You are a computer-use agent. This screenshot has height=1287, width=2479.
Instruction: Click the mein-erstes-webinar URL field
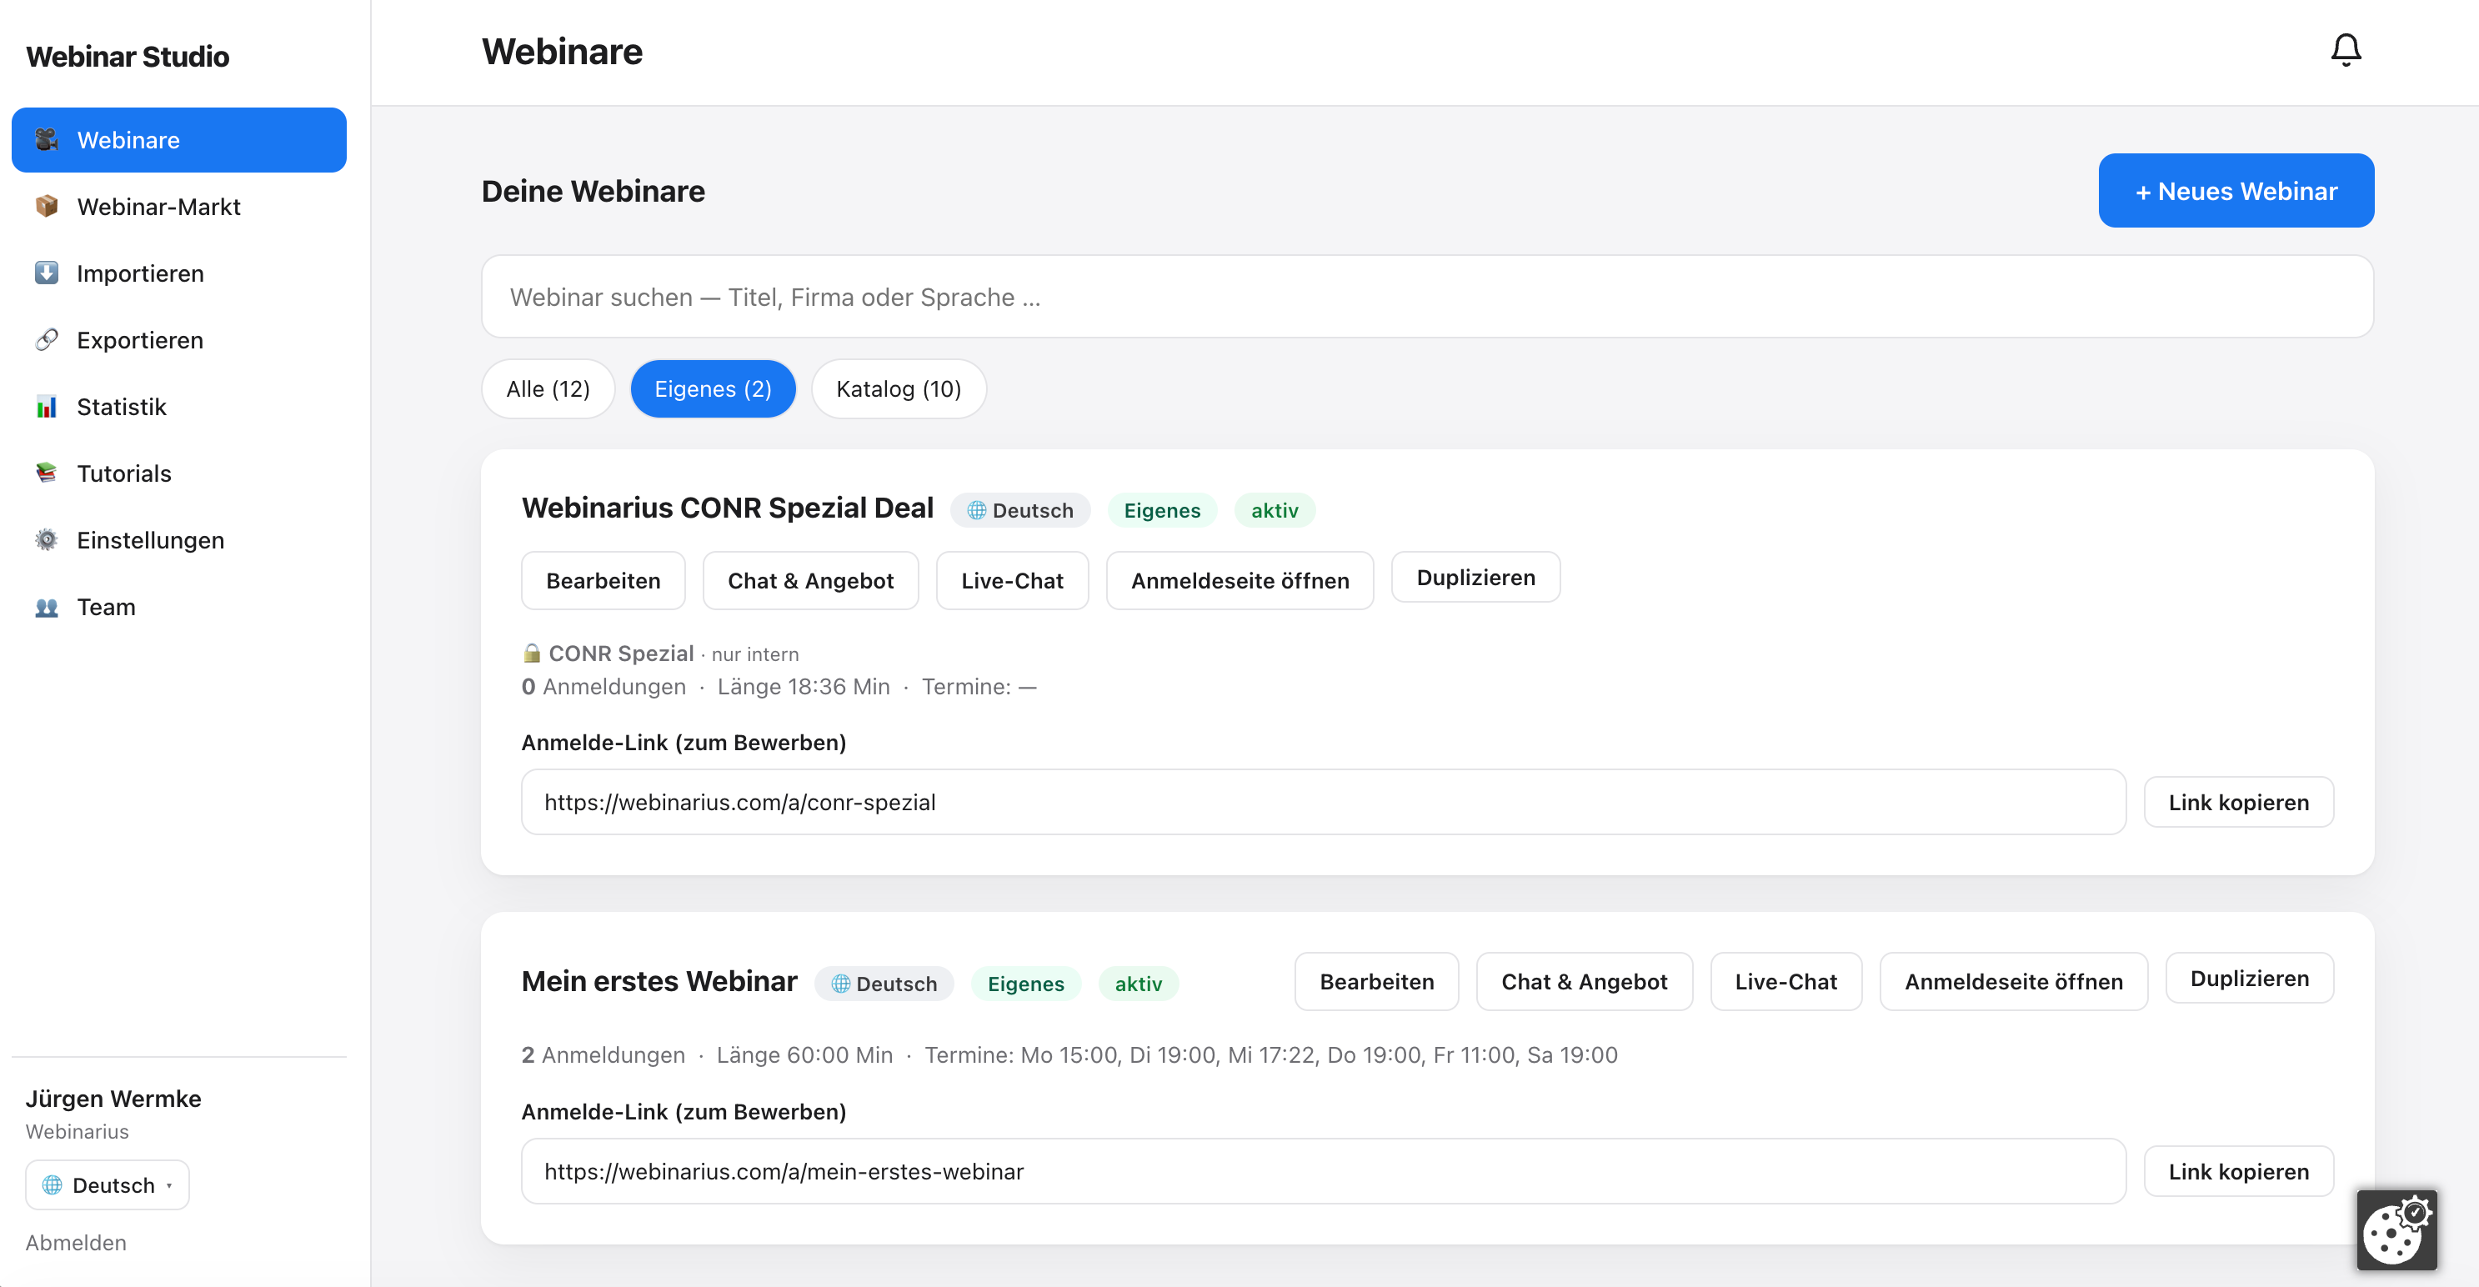[x=1323, y=1171]
